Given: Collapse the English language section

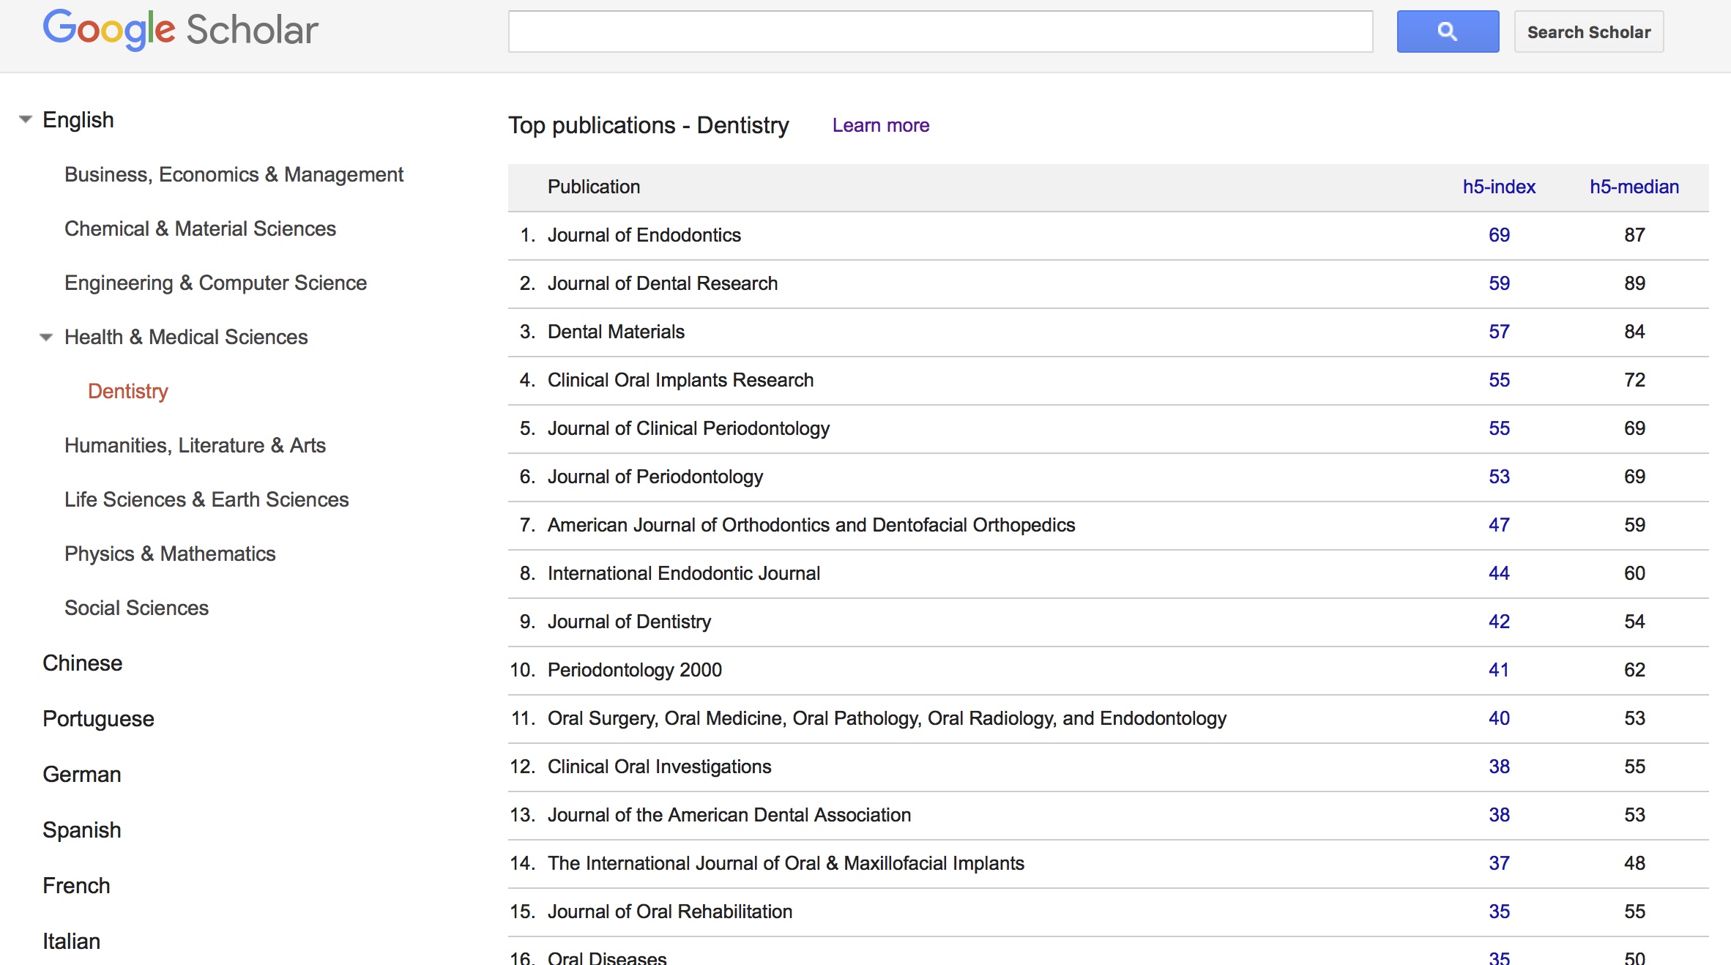Looking at the screenshot, I should 26,119.
